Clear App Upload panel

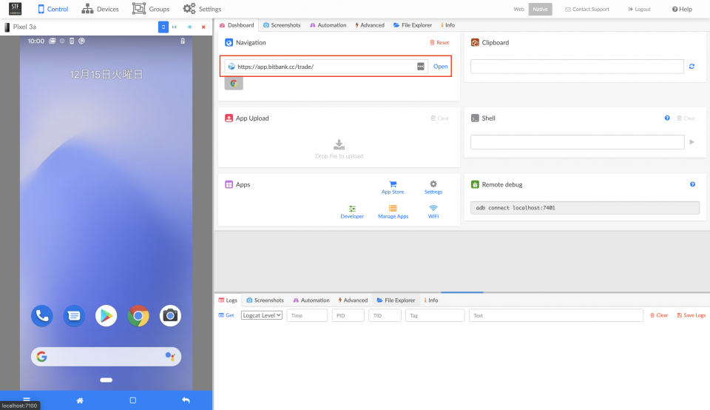point(439,118)
